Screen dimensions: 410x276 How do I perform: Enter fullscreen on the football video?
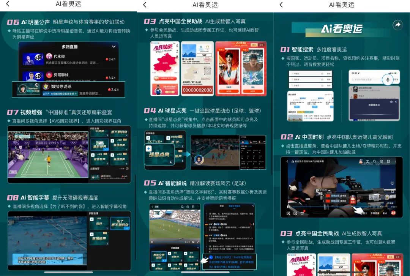point(198,242)
